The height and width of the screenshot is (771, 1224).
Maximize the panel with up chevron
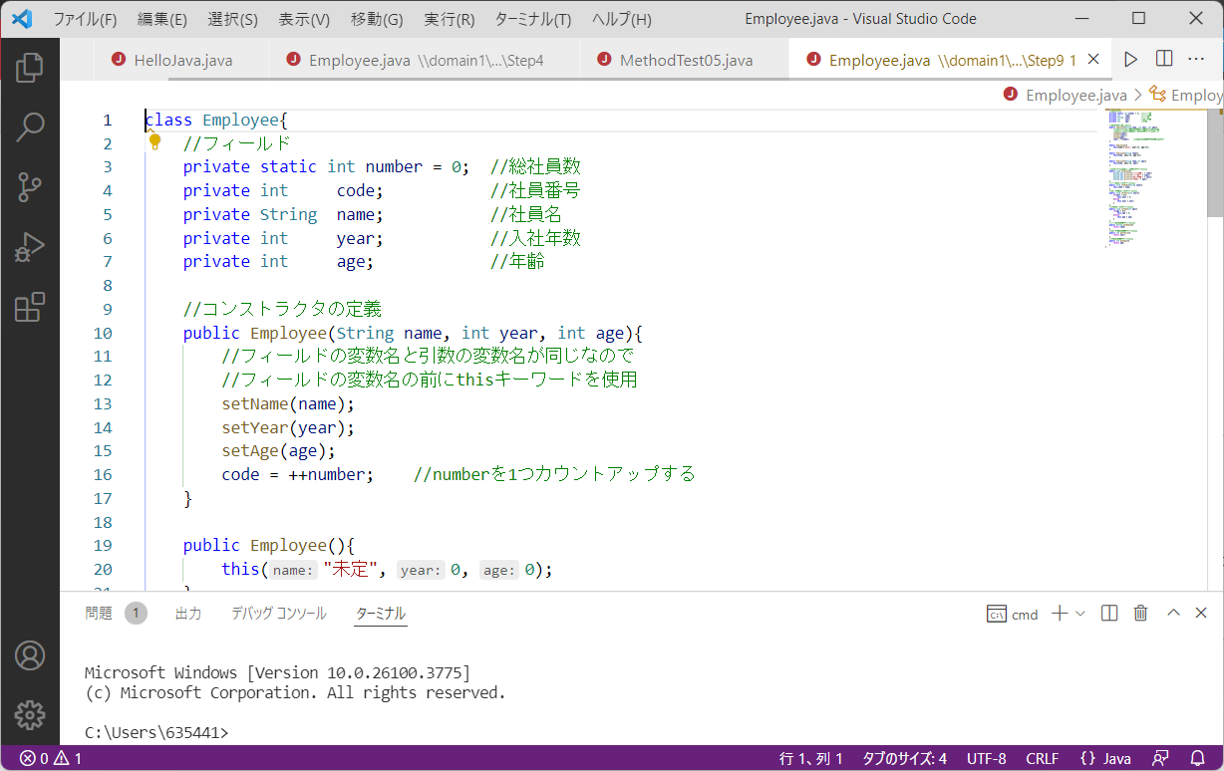pyautogui.click(x=1173, y=614)
